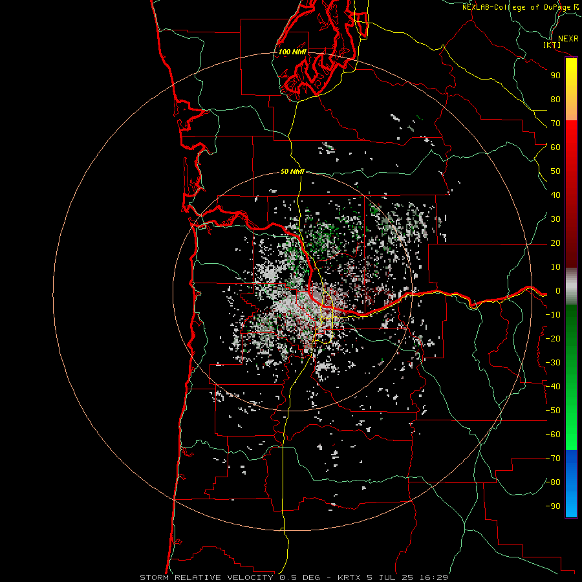The image size is (582, 582).
Task: Click the -40 value on velocity scale
Action: 553,387
